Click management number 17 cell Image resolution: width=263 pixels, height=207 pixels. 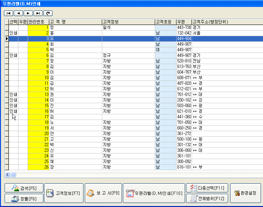[38, 117]
